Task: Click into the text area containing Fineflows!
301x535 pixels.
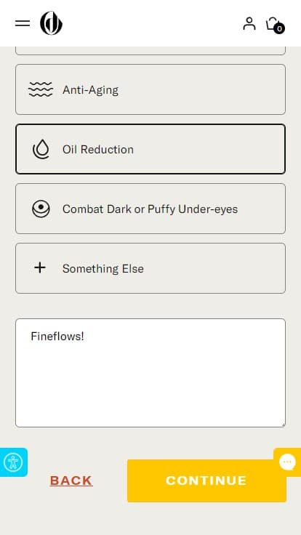Action: 150,373
